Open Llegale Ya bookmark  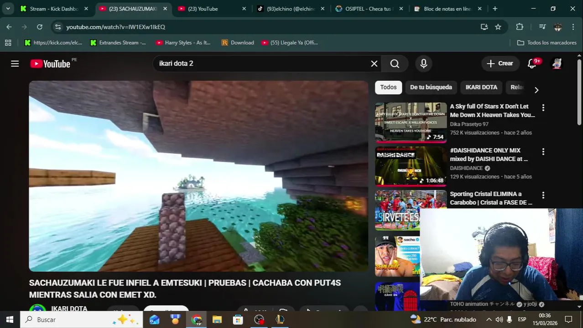pos(290,42)
